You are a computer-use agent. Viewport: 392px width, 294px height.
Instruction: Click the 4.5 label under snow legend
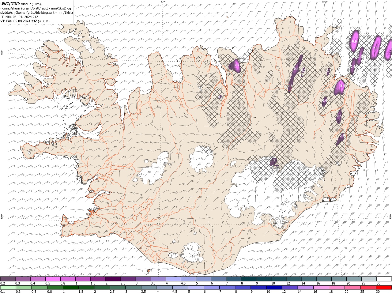click(183, 283)
